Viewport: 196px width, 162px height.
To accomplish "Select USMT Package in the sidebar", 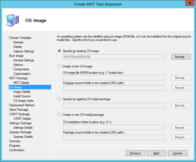I will 19,114.
